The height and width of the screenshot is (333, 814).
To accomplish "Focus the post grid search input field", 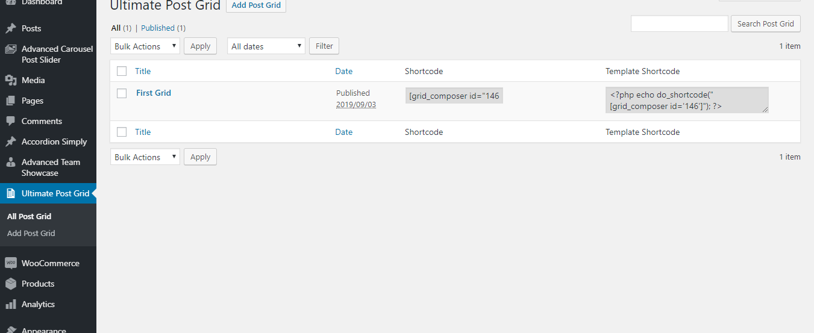I will pos(680,23).
